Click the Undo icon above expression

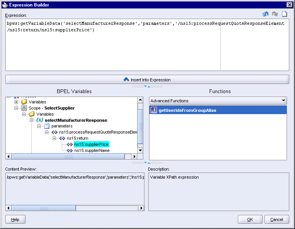[265, 14]
